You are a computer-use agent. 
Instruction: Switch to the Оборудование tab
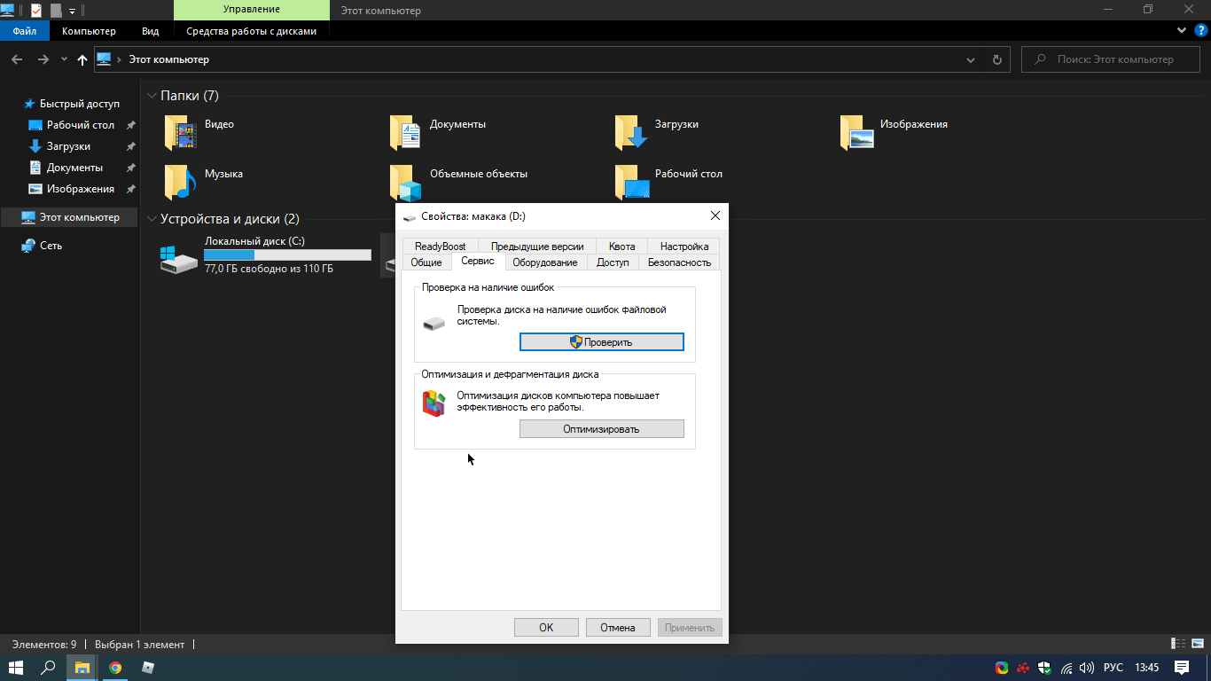click(x=545, y=262)
